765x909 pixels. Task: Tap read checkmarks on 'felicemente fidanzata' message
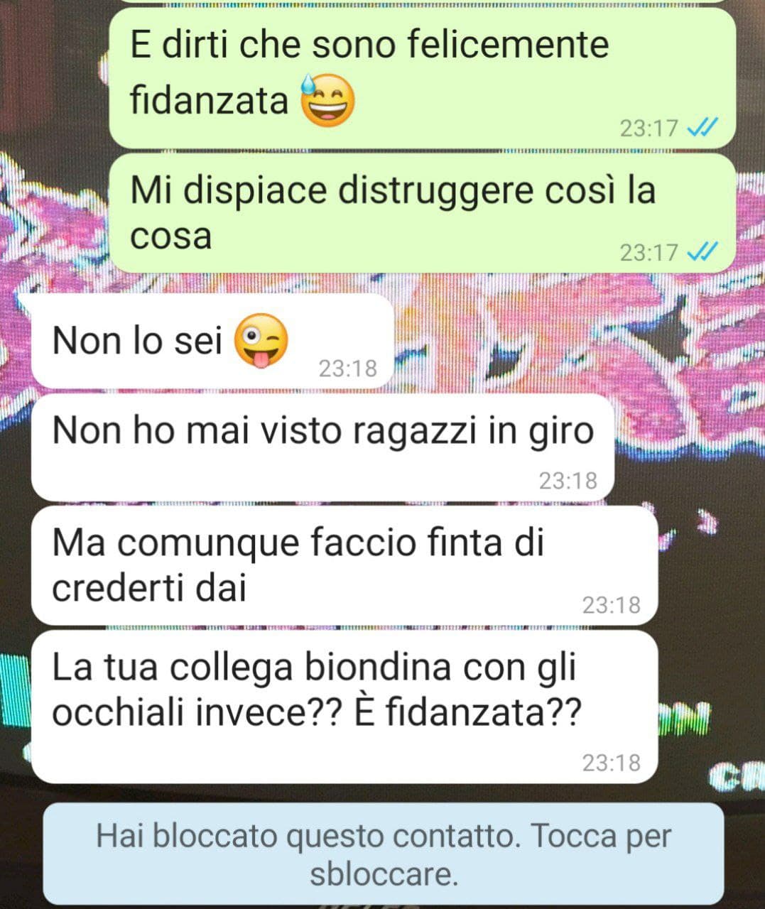703,128
